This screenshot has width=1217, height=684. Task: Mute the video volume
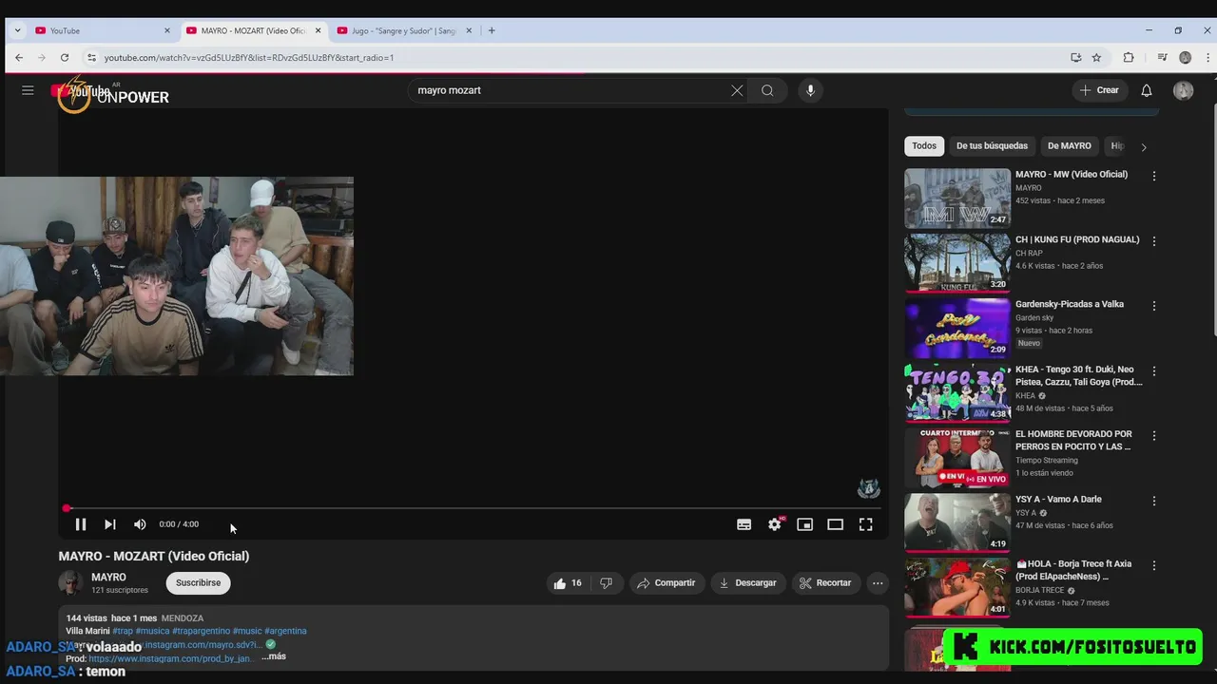[x=140, y=524]
